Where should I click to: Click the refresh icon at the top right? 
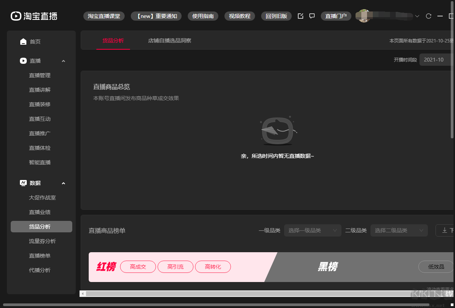[429, 16]
